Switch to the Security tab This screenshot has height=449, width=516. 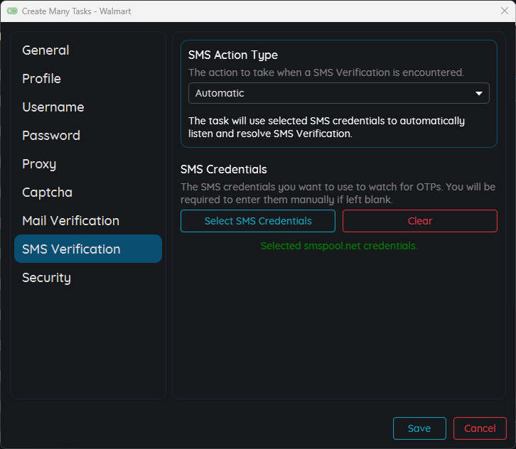[x=46, y=278]
